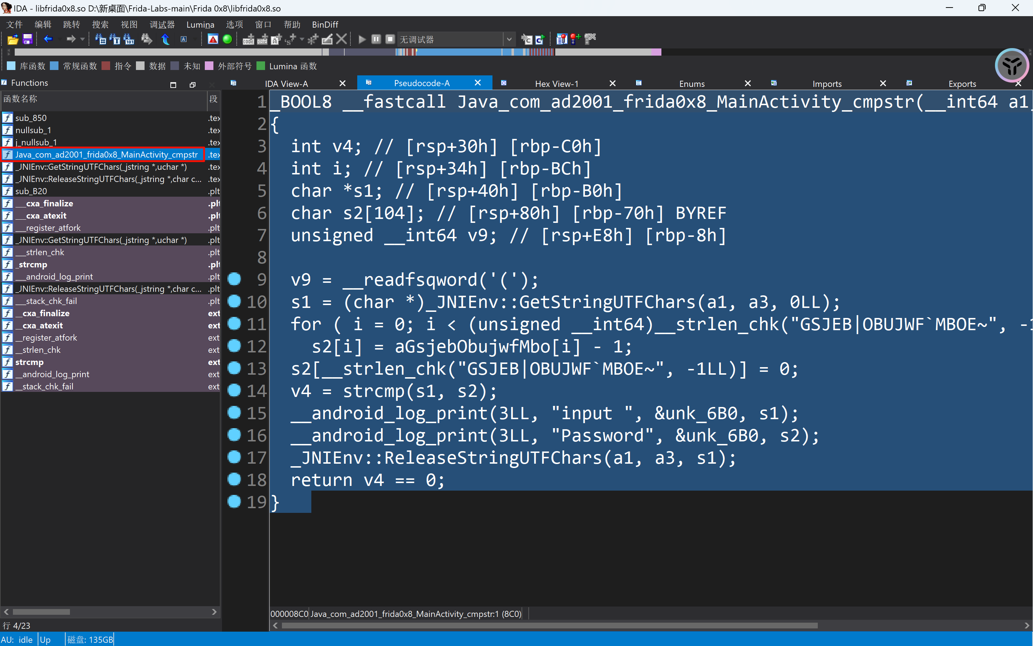Open the Lumina menu
Image resolution: width=1033 pixels, height=646 pixels.
[200, 24]
